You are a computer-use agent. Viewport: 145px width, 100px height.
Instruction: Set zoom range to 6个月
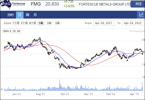33,23
